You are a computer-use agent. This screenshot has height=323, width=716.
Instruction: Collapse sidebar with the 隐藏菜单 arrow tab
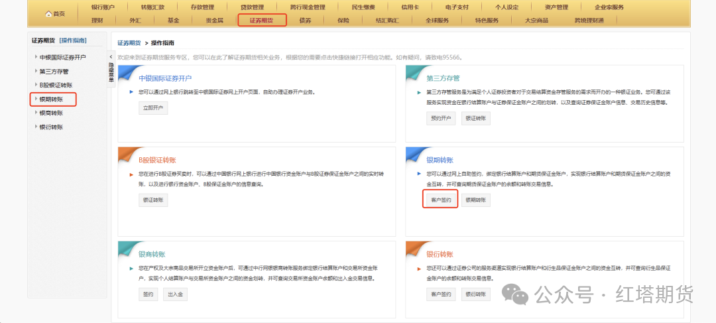click(x=111, y=68)
